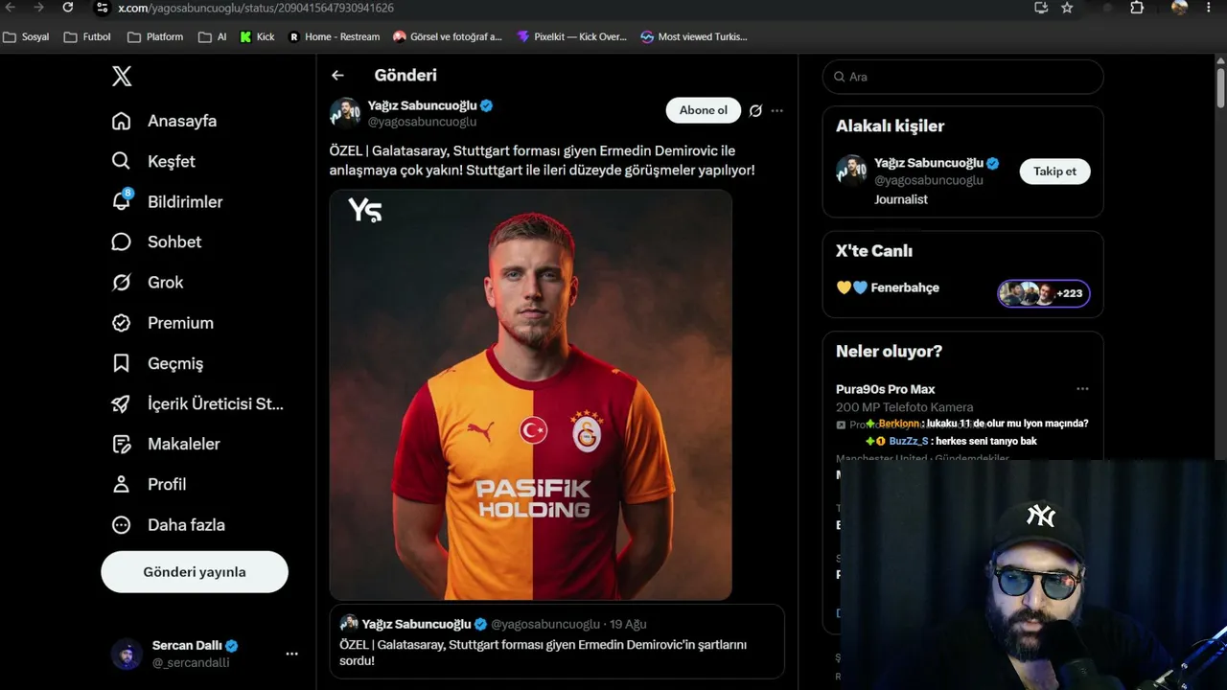Open the Premium page

[x=162, y=323]
